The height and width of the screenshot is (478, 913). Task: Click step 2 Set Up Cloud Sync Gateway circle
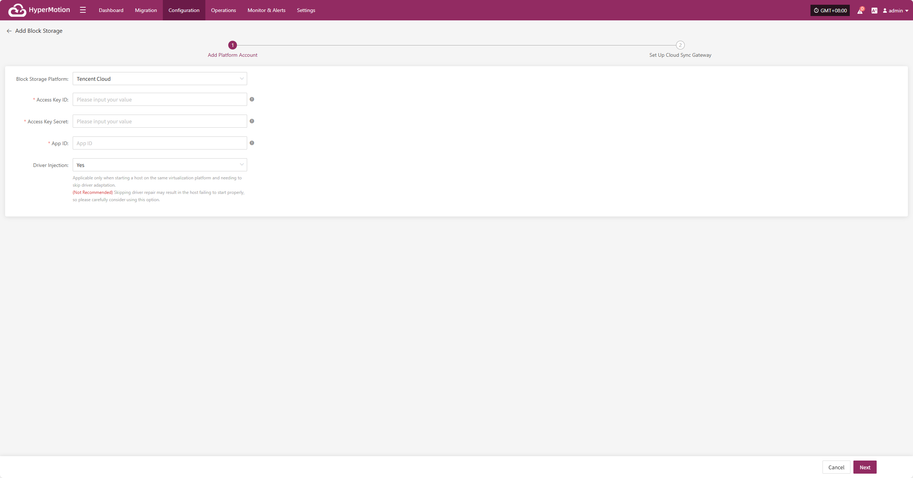(x=680, y=45)
